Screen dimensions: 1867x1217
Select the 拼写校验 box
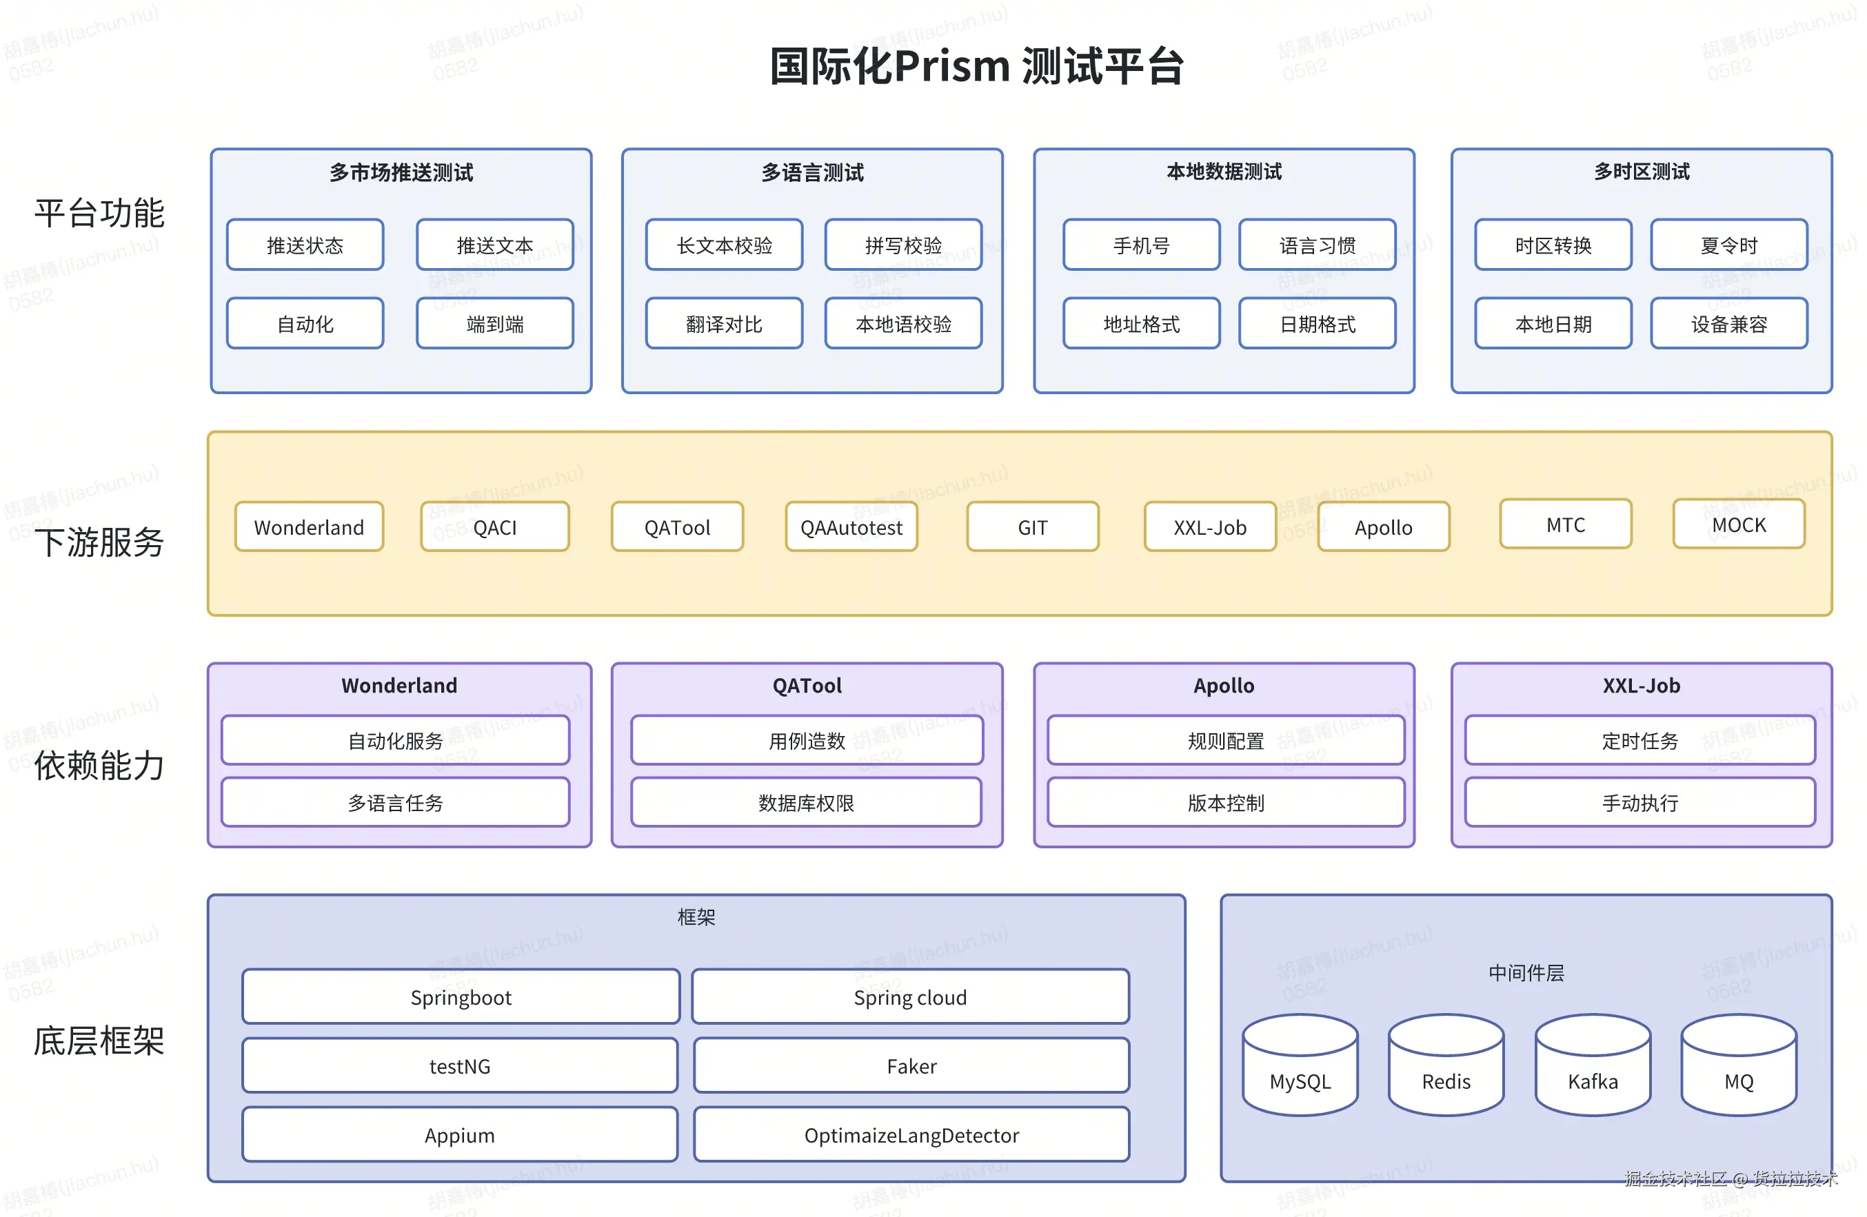click(903, 245)
